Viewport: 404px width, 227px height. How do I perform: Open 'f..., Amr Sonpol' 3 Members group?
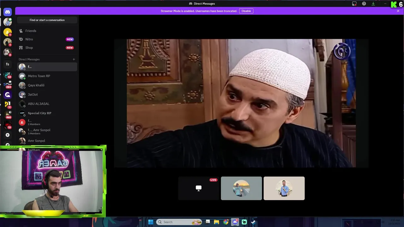pos(47,131)
